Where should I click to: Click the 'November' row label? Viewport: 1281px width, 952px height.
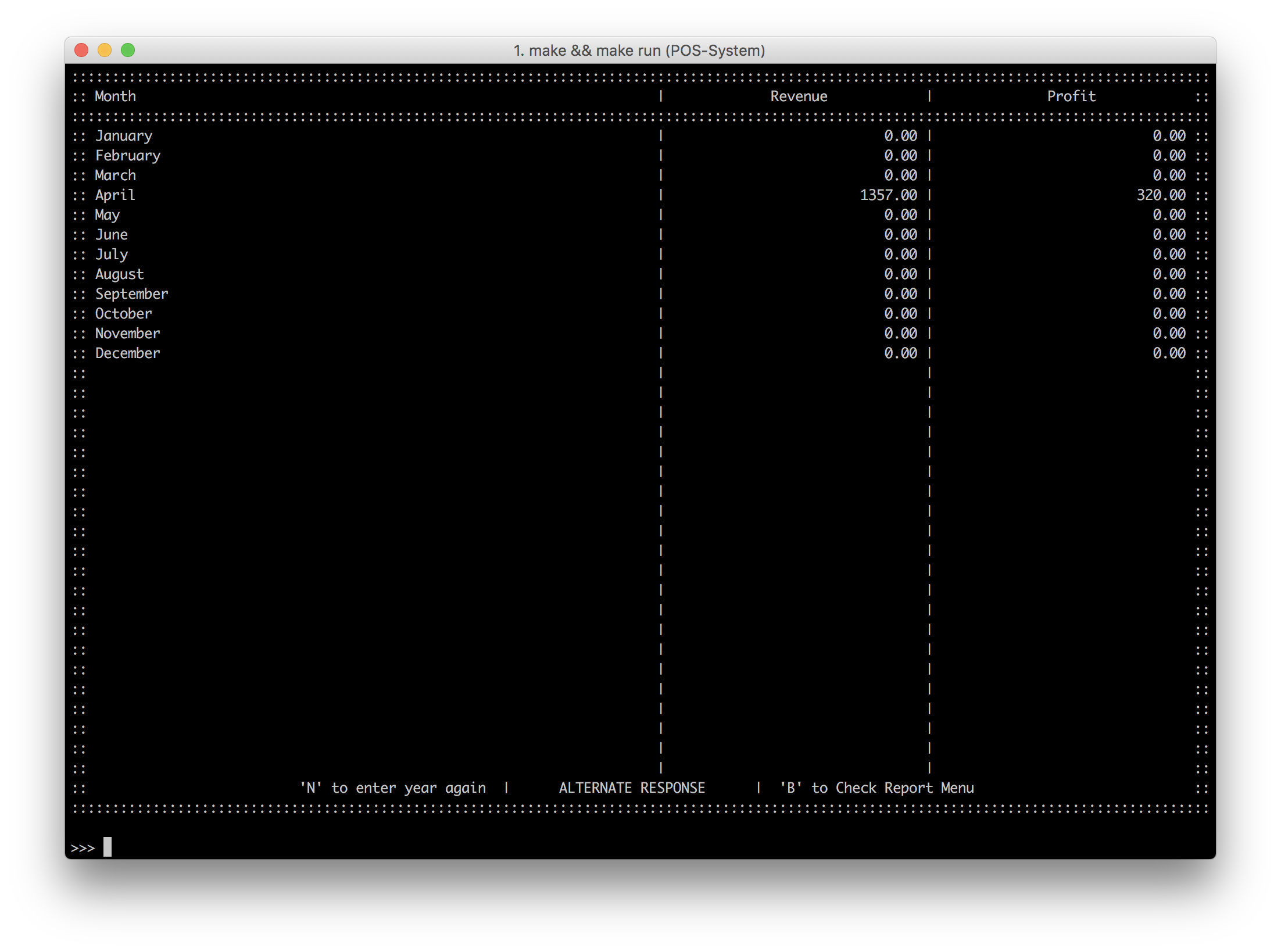[x=128, y=334]
